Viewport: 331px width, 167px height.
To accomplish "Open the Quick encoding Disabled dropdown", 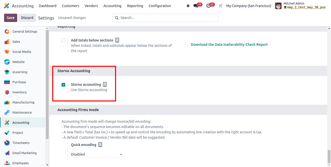I will point(96,154).
